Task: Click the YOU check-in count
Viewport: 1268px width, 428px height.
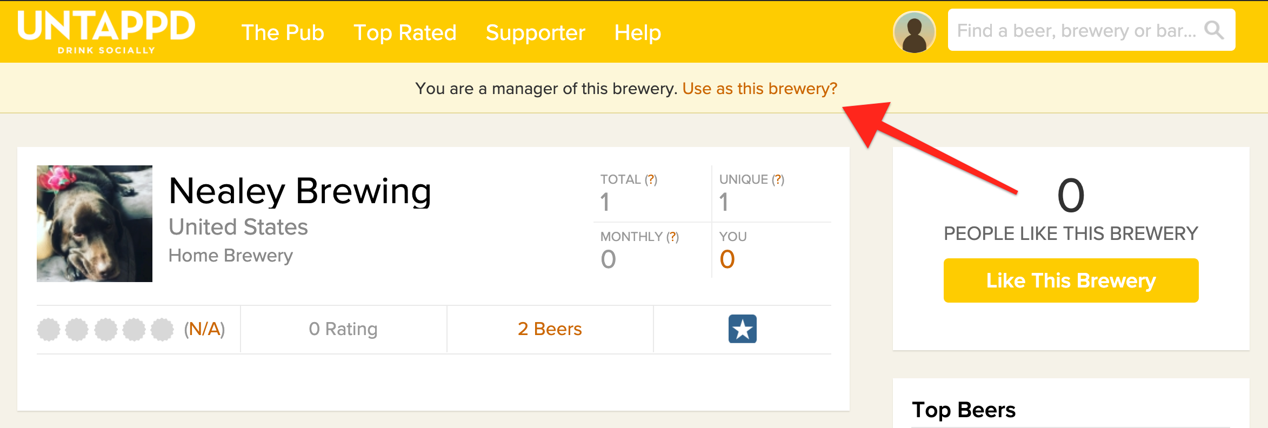Action: pyautogui.click(x=727, y=259)
